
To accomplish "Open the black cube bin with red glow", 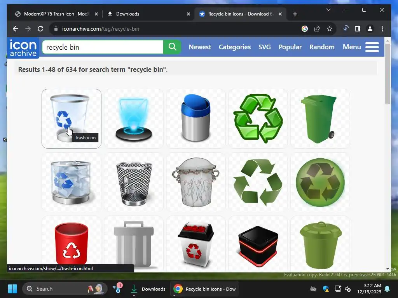I will coord(258,244).
